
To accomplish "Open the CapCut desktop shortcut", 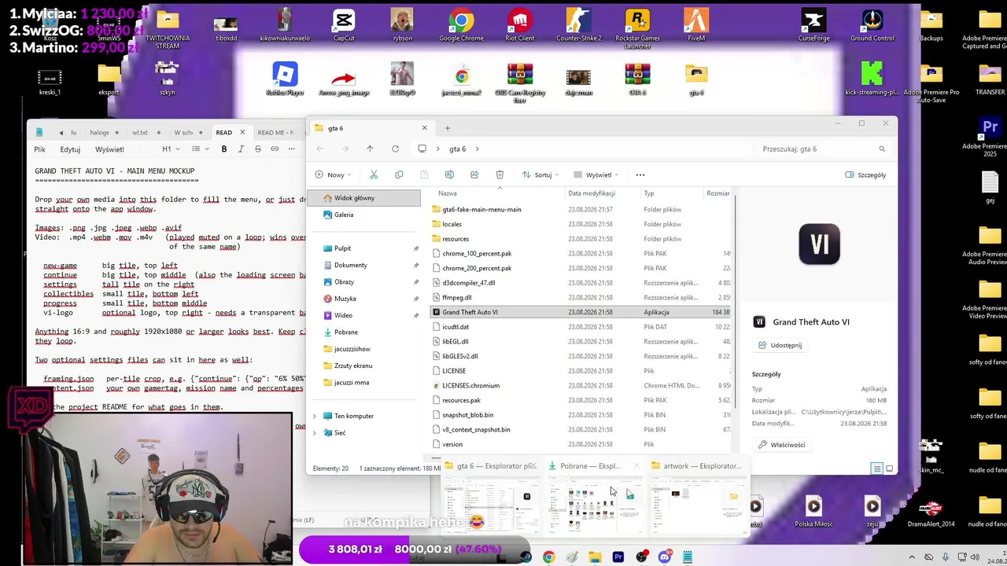I will (x=344, y=24).
